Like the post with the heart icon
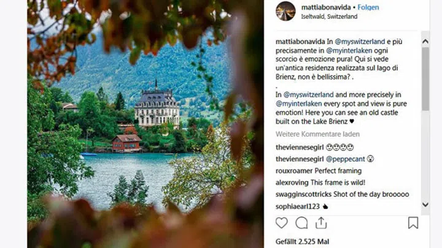442x248 pixels. pos(282,223)
